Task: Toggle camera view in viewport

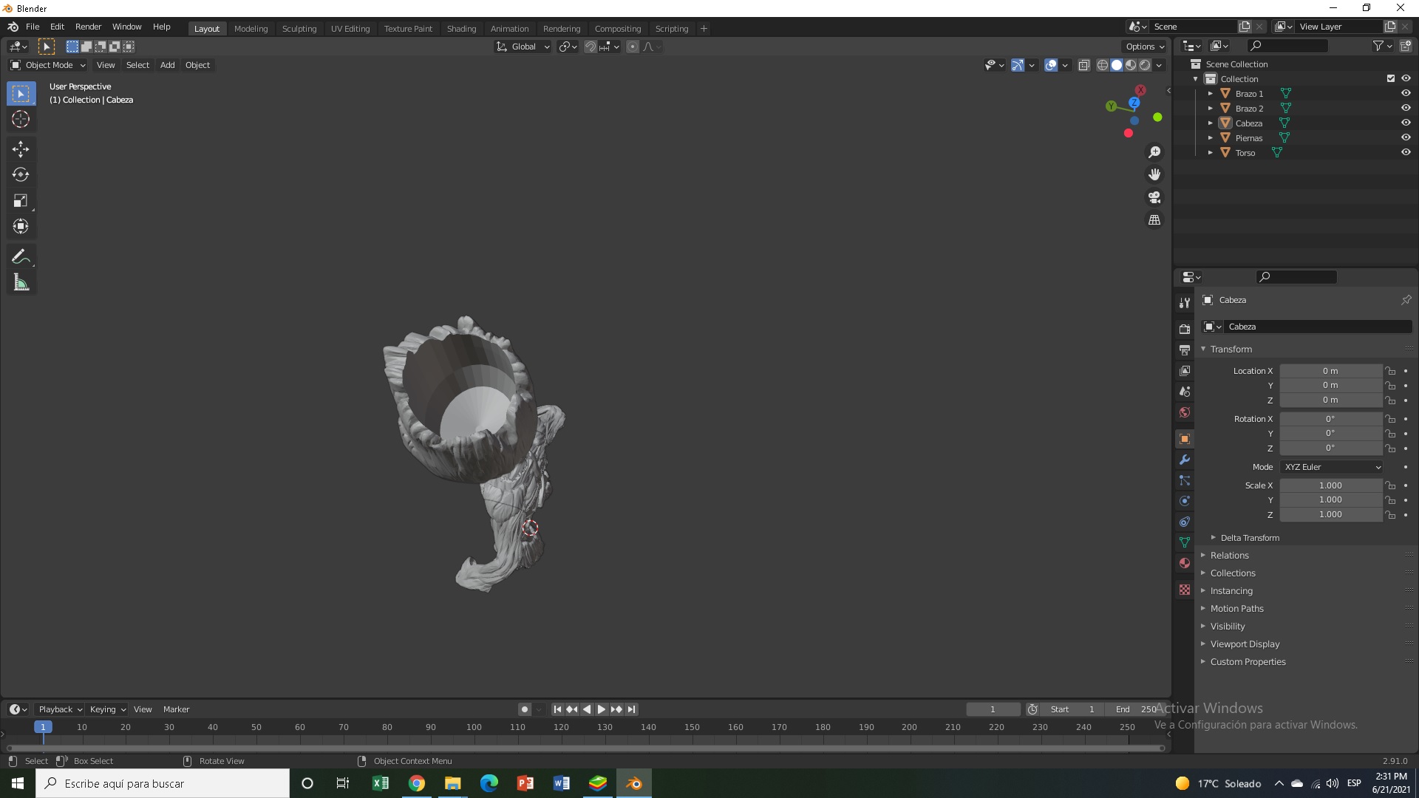Action: click(1154, 197)
